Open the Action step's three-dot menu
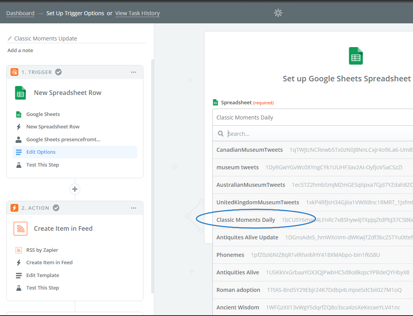Image resolution: width=413 pixels, height=316 pixels. coord(134,208)
